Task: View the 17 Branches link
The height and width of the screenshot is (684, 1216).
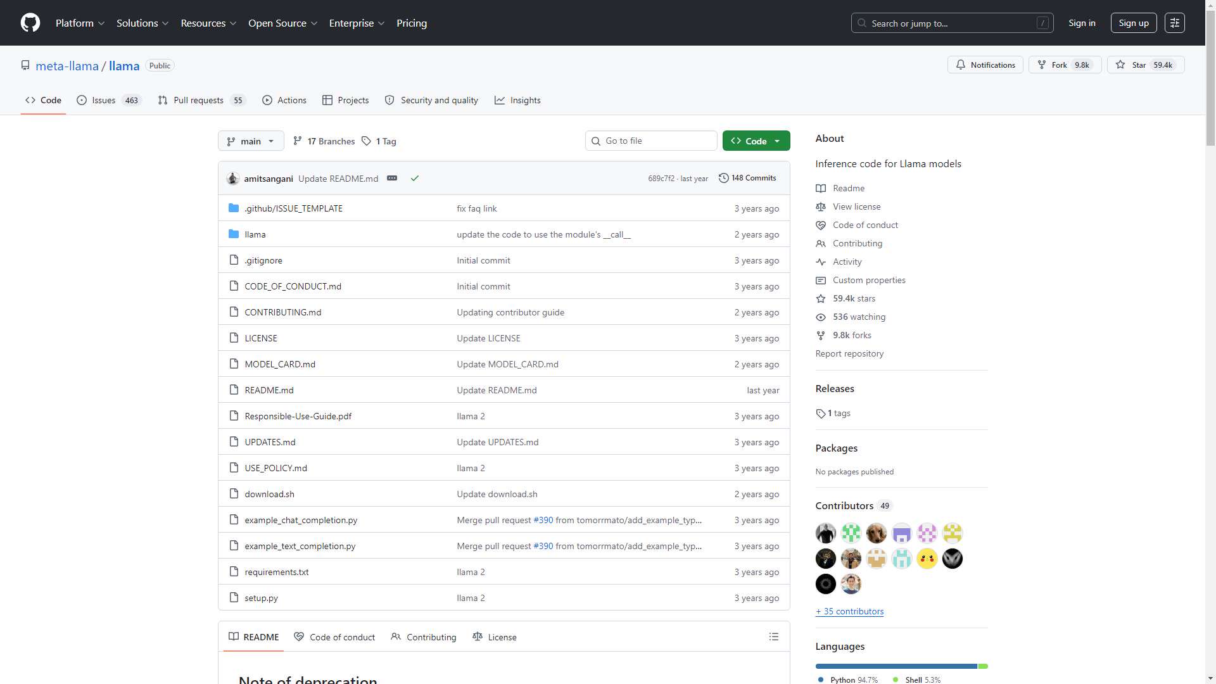Action: pyautogui.click(x=324, y=141)
